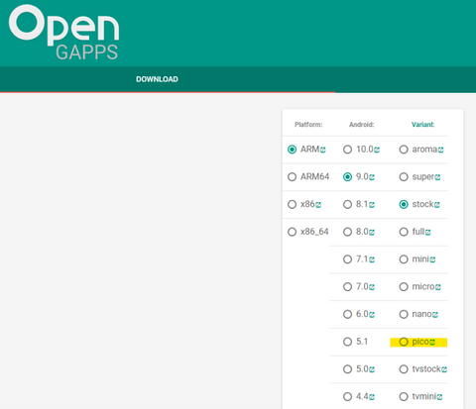Switch to the DOWNLOAD tab
Image resolution: width=476 pixels, height=409 pixels.
coord(157,79)
